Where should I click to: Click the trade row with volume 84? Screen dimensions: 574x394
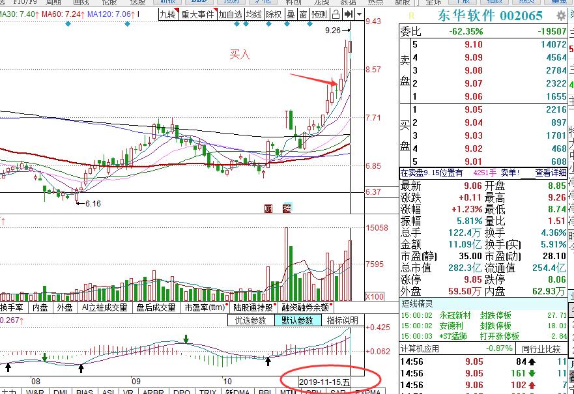coord(483,362)
